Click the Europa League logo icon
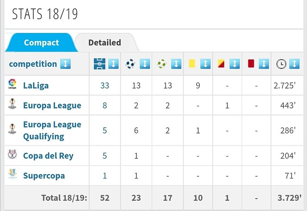The width and height of the screenshot is (307, 211). pos(12,105)
